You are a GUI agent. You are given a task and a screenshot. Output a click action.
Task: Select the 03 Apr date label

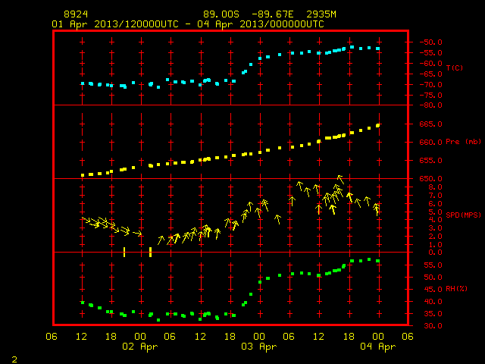click(x=259, y=347)
